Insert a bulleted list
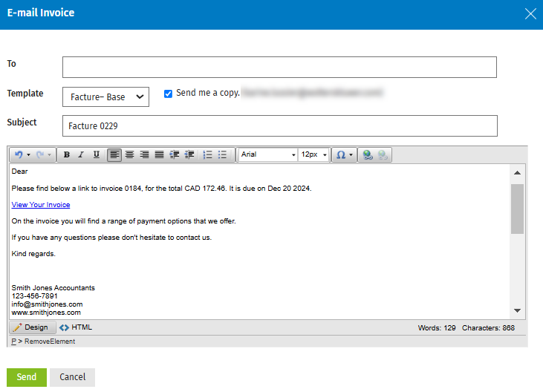 coord(222,154)
